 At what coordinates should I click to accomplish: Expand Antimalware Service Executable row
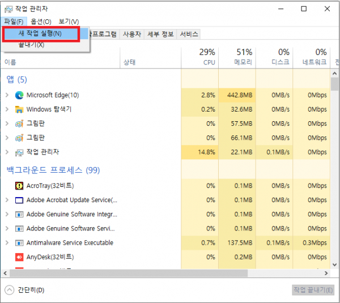[7, 243]
